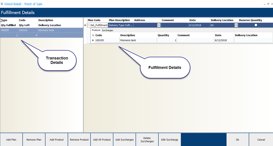Click the Add Product button

56,140
